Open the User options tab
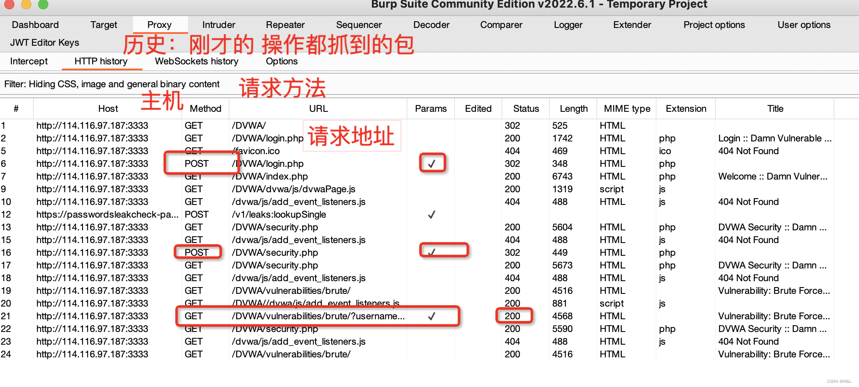Image resolution: width=859 pixels, height=387 pixels. click(804, 25)
